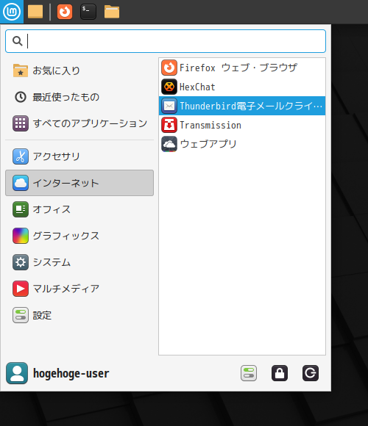Screen dimensions: 368x426
Task: Open the logout/quit session button
Action: [x=311, y=373]
